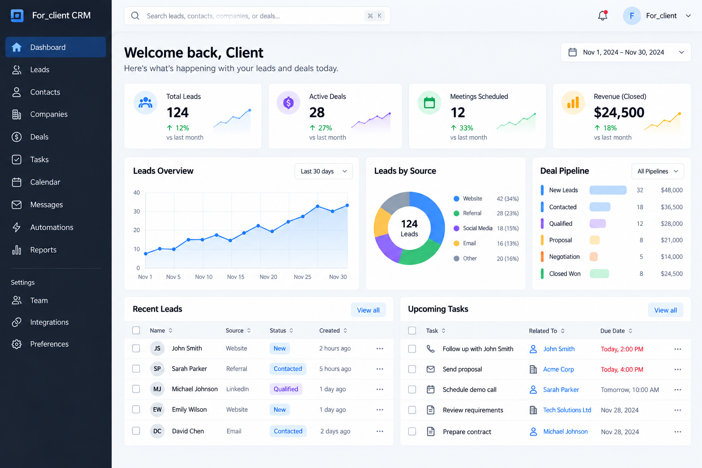Tick the checkbox for Sarah Parker lead
This screenshot has height=468, width=702.
click(x=136, y=368)
